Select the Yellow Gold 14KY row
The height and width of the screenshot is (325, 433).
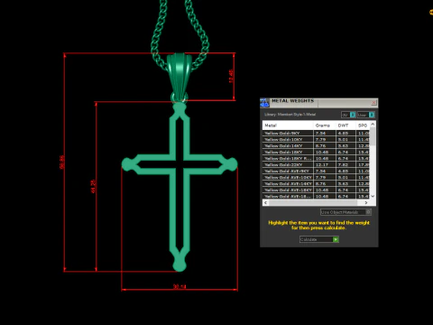pos(317,145)
